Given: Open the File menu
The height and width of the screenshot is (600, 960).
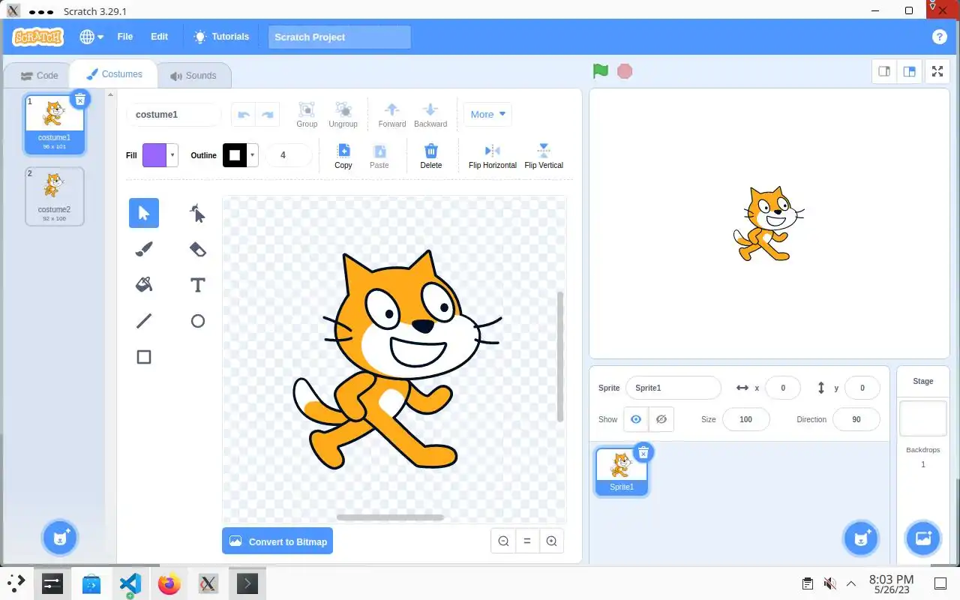Looking at the screenshot, I should (x=125, y=37).
